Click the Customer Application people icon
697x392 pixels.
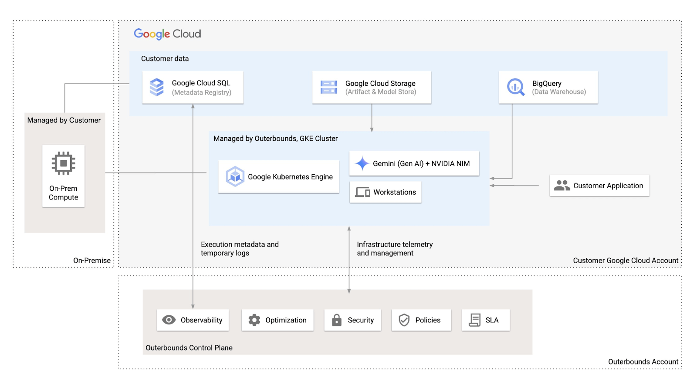(562, 186)
